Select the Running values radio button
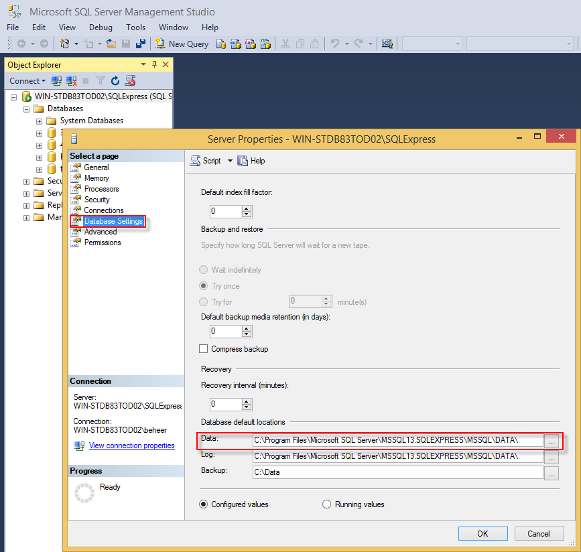The image size is (581, 552). [326, 504]
